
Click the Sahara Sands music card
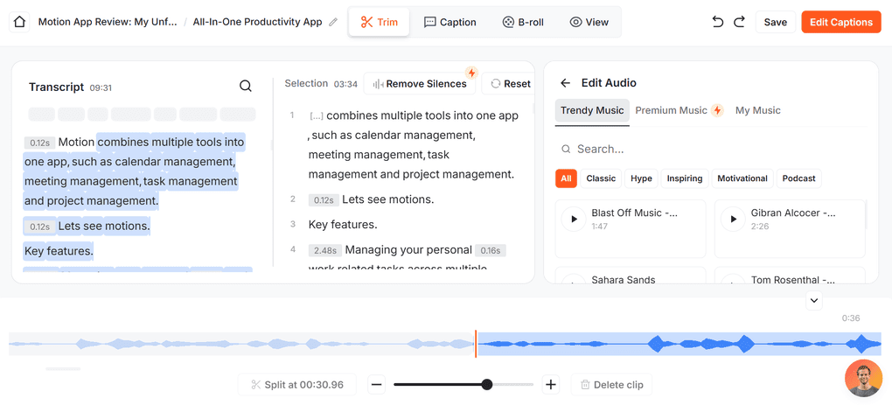click(x=631, y=276)
